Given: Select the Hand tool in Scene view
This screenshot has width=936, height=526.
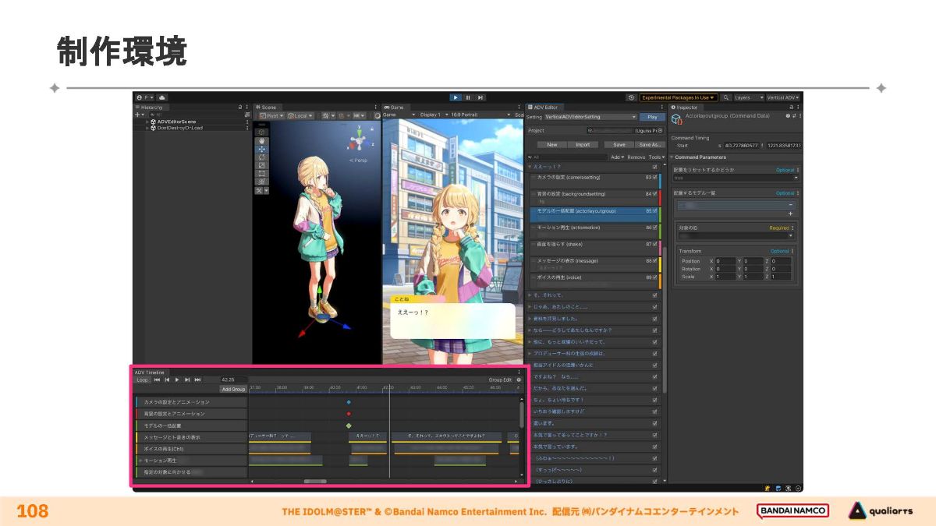Looking at the screenshot, I should 261,141.
